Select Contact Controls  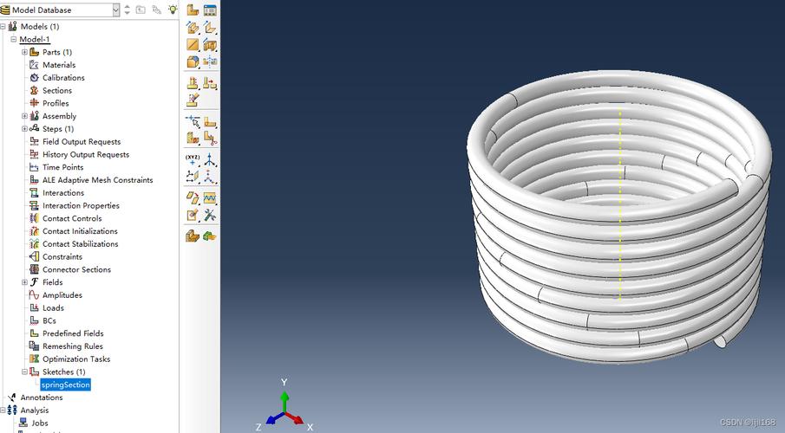[72, 218]
